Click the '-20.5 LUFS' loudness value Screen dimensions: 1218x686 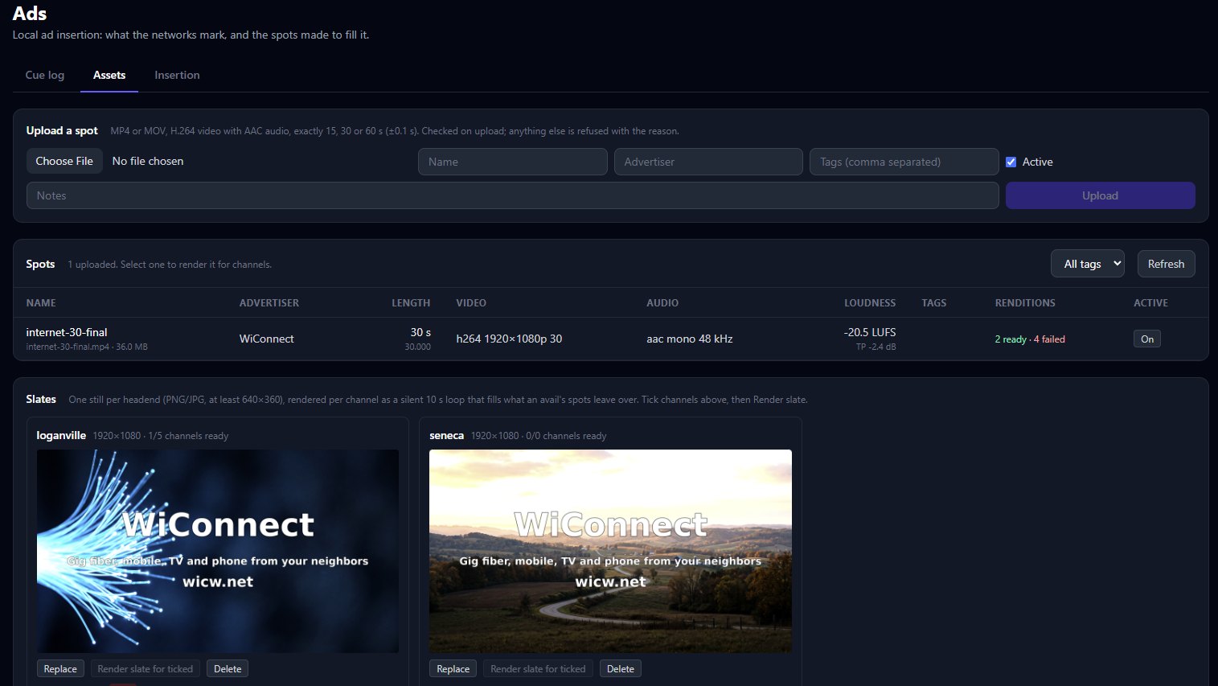click(870, 332)
